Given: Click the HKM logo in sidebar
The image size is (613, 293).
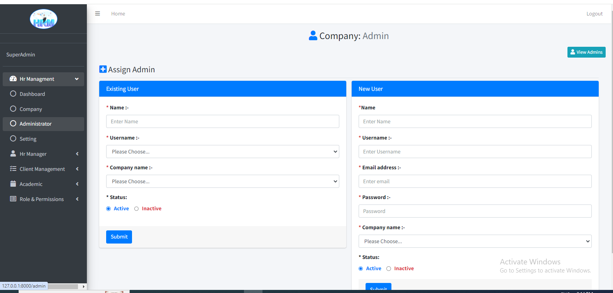Looking at the screenshot, I should [44, 19].
